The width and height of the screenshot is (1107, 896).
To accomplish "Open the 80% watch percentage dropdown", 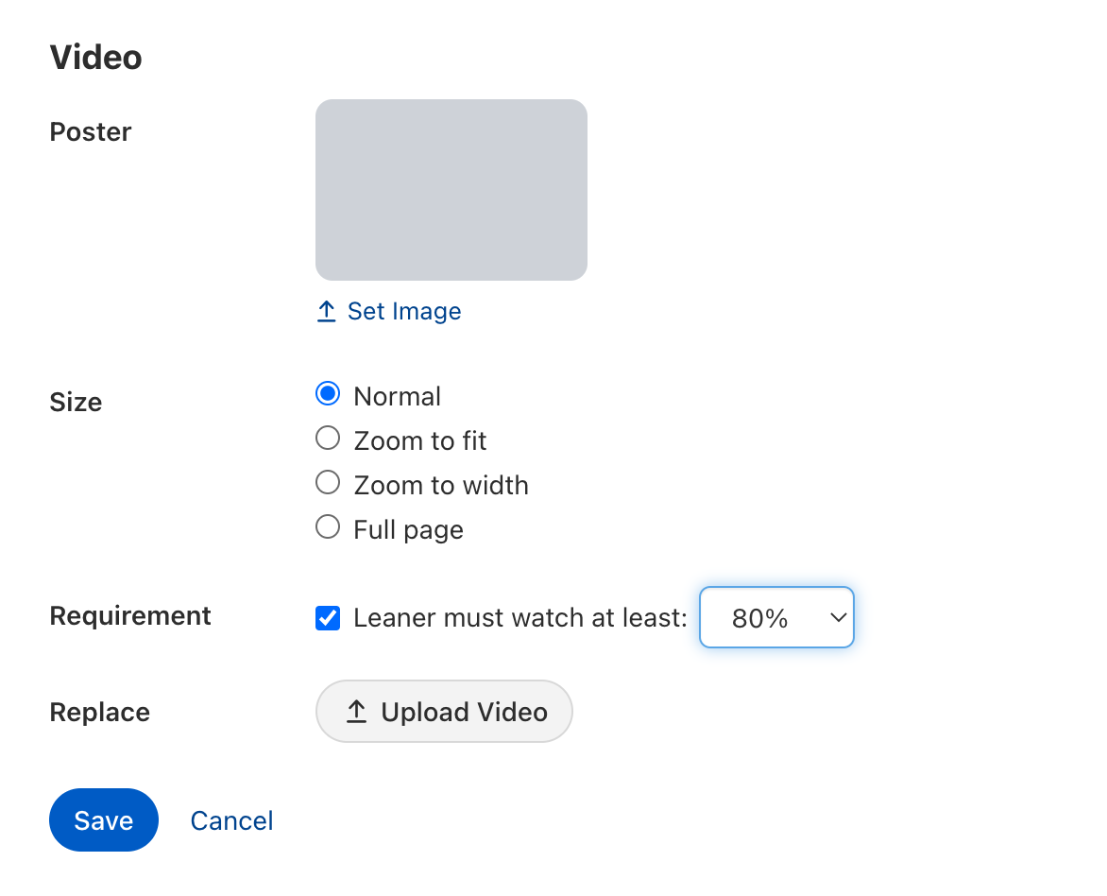I will 775,618.
